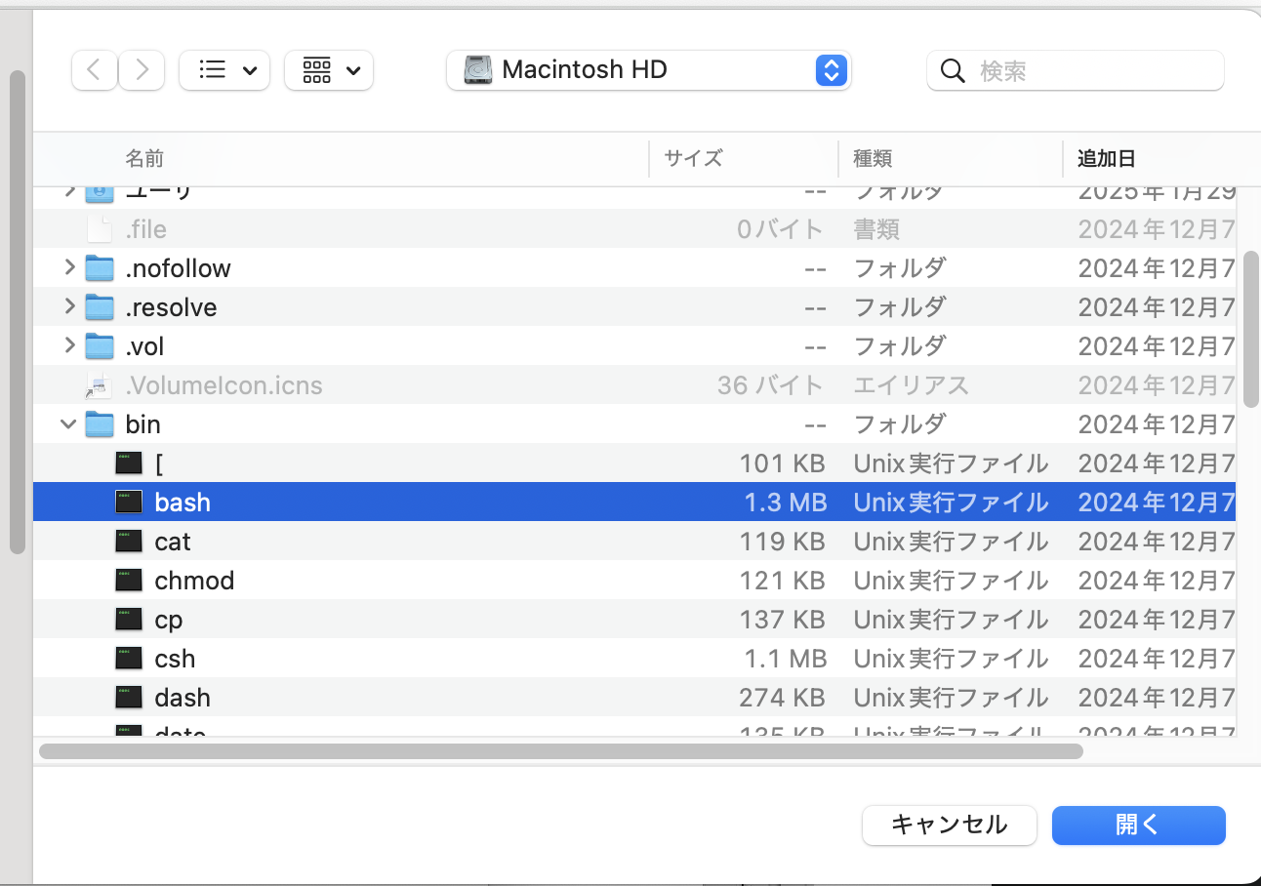The height and width of the screenshot is (886, 1261).
Task: Click the 検索 search field
Action: point(1075,70)
